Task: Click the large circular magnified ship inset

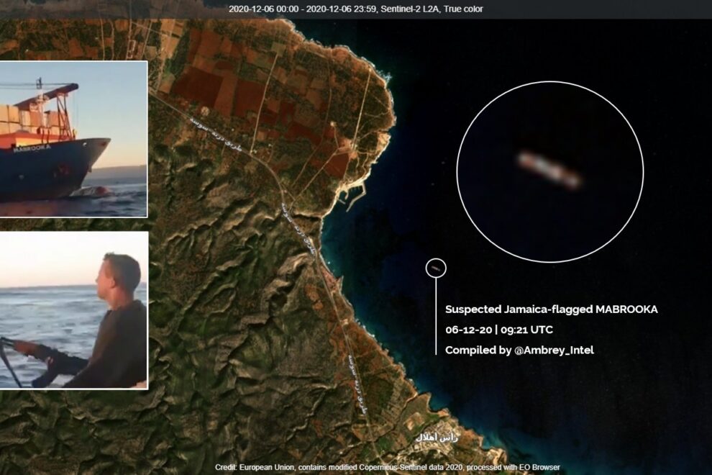Action: tap(550, 172)
